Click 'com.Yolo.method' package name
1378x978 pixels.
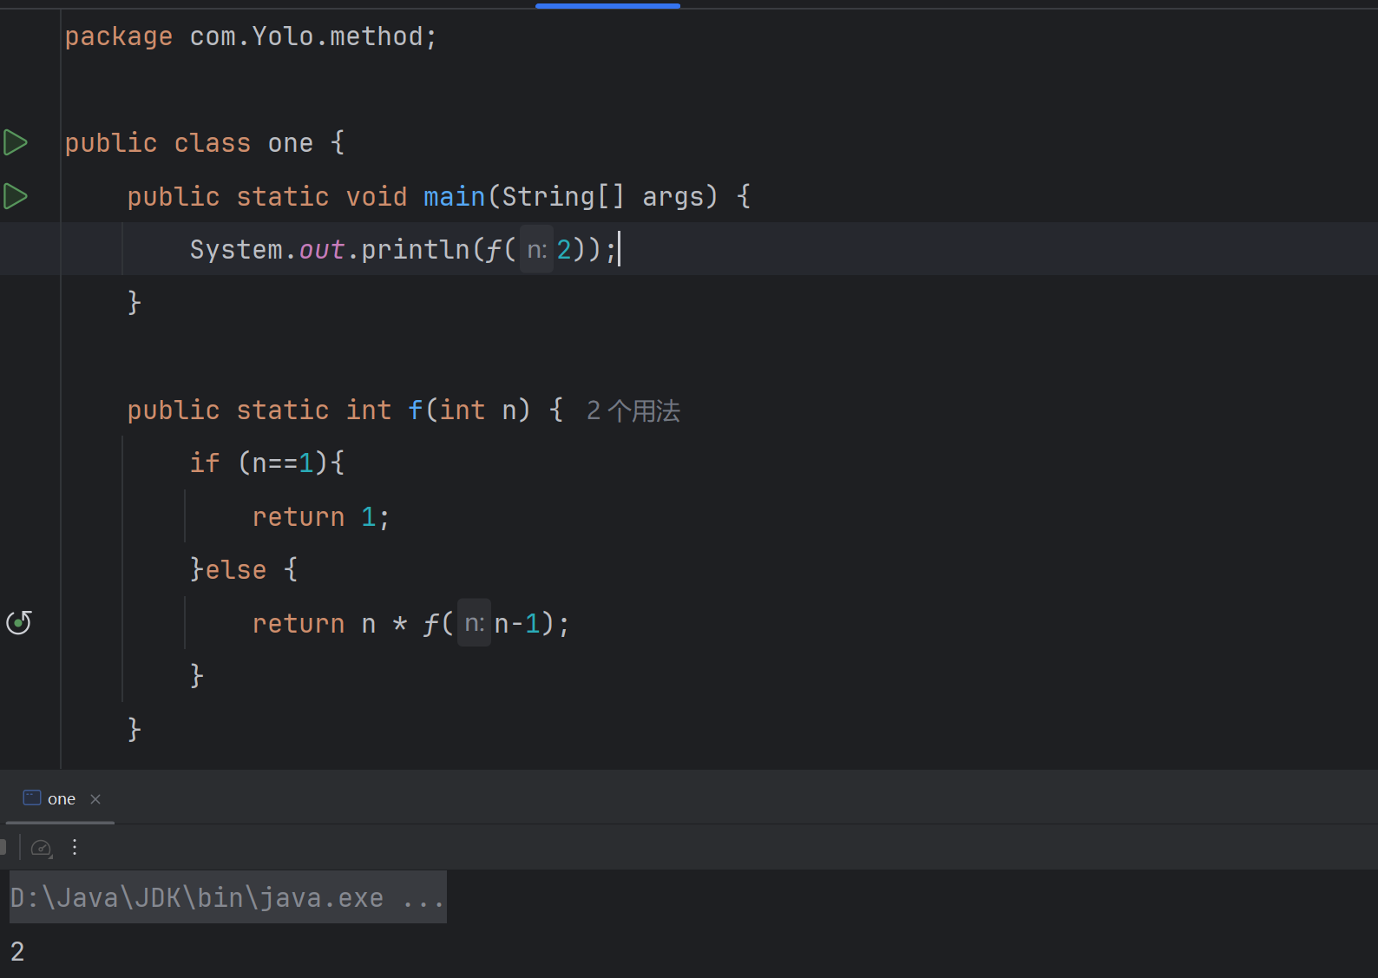pyautogui.click(x=306, y=36)
